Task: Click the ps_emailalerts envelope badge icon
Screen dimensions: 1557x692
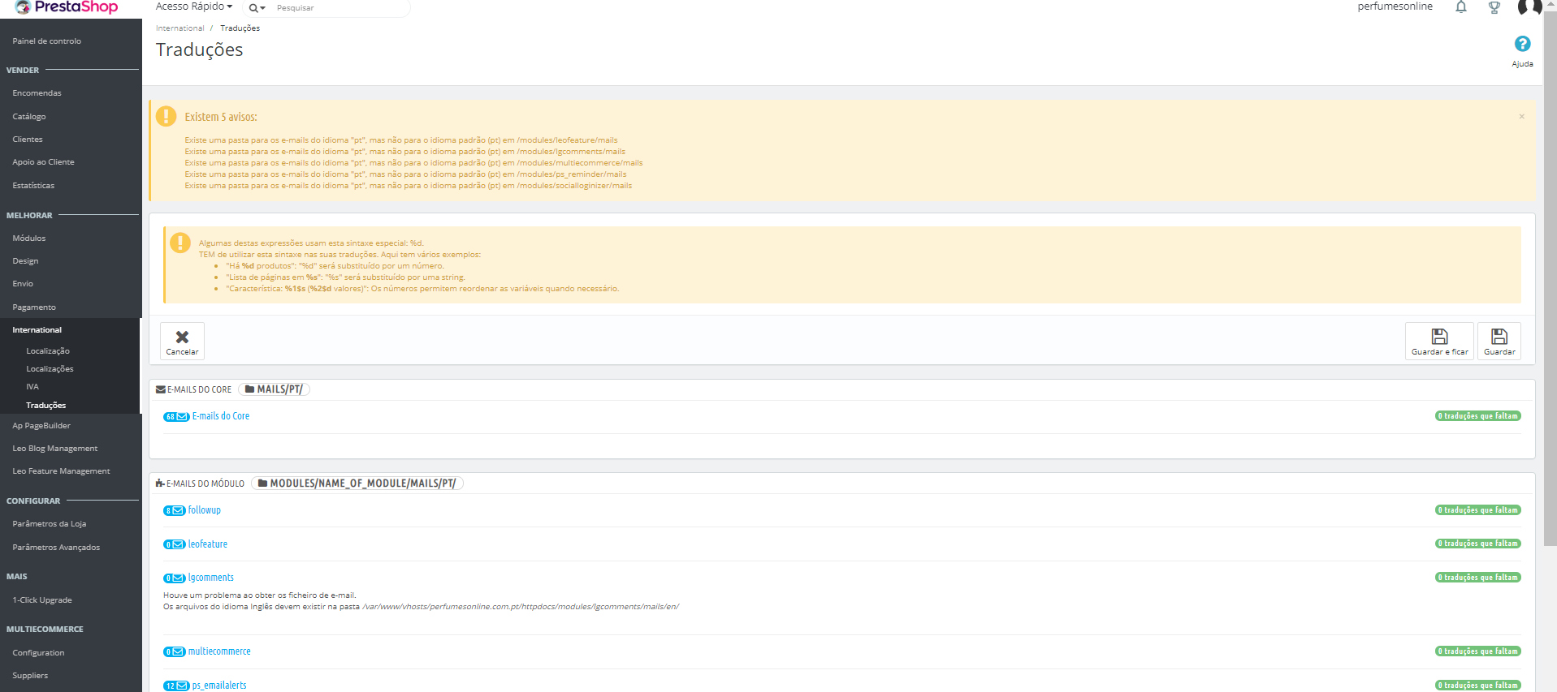Action: pyautogui.click(x=176, y=686)
